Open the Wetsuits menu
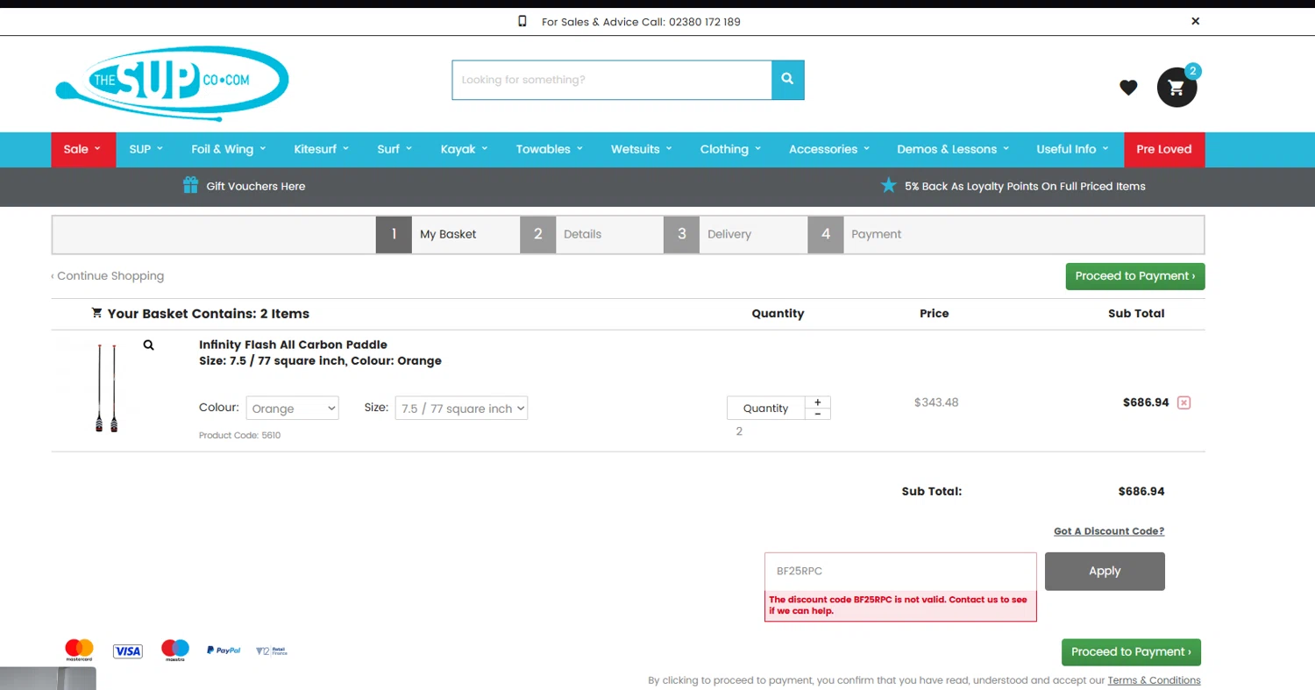The width and height of the screenshot is (1315, 690). [641, 149]
